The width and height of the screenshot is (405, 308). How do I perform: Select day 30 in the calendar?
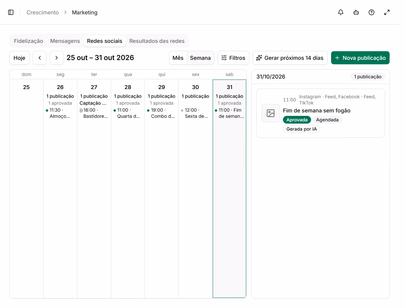(196, 188)
